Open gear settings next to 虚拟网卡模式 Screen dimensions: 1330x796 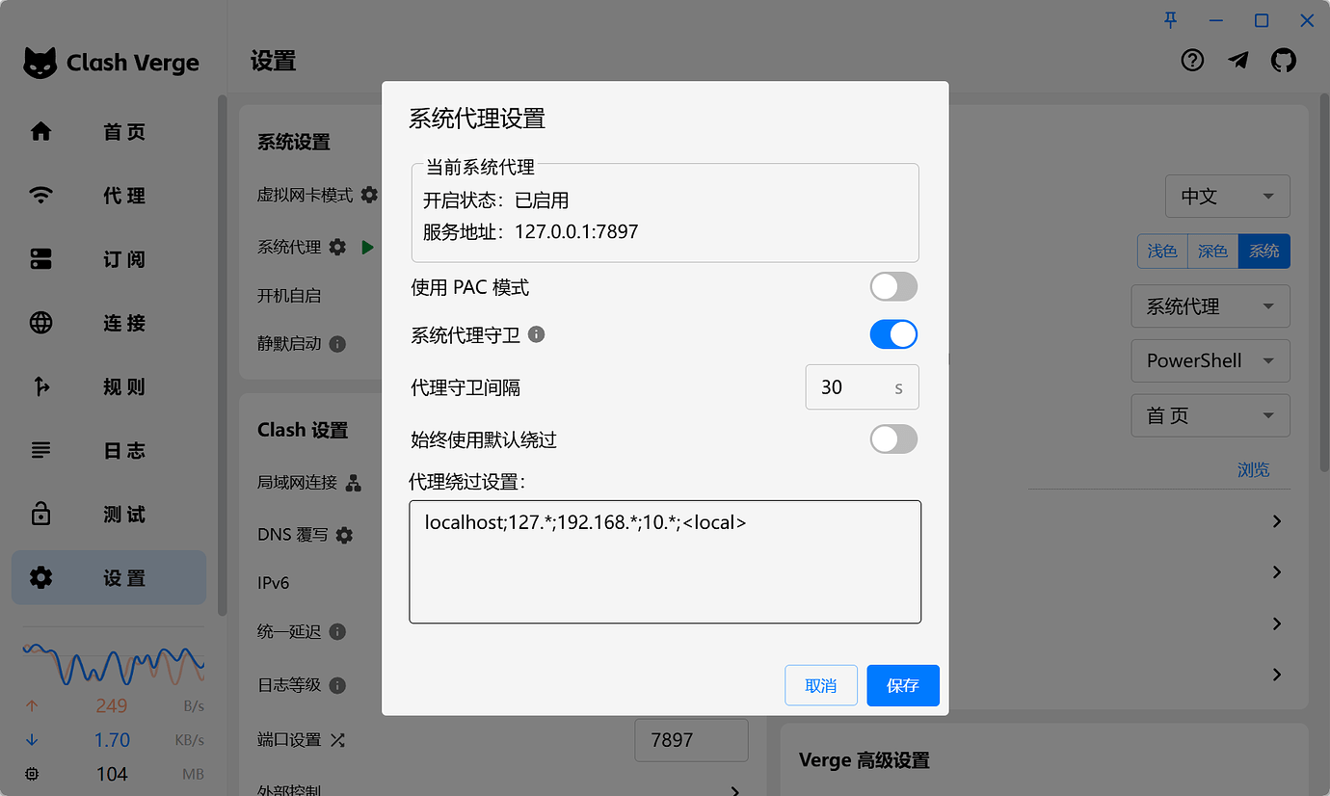[x=369, y=195]
